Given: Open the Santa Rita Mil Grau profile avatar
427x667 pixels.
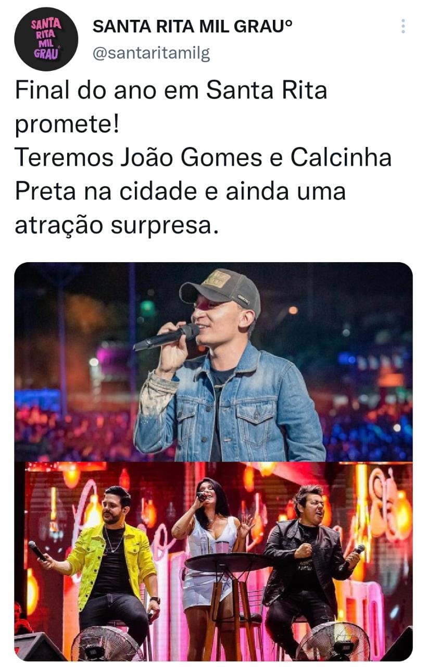Looking at the screenshot, I should pos(46,39).
